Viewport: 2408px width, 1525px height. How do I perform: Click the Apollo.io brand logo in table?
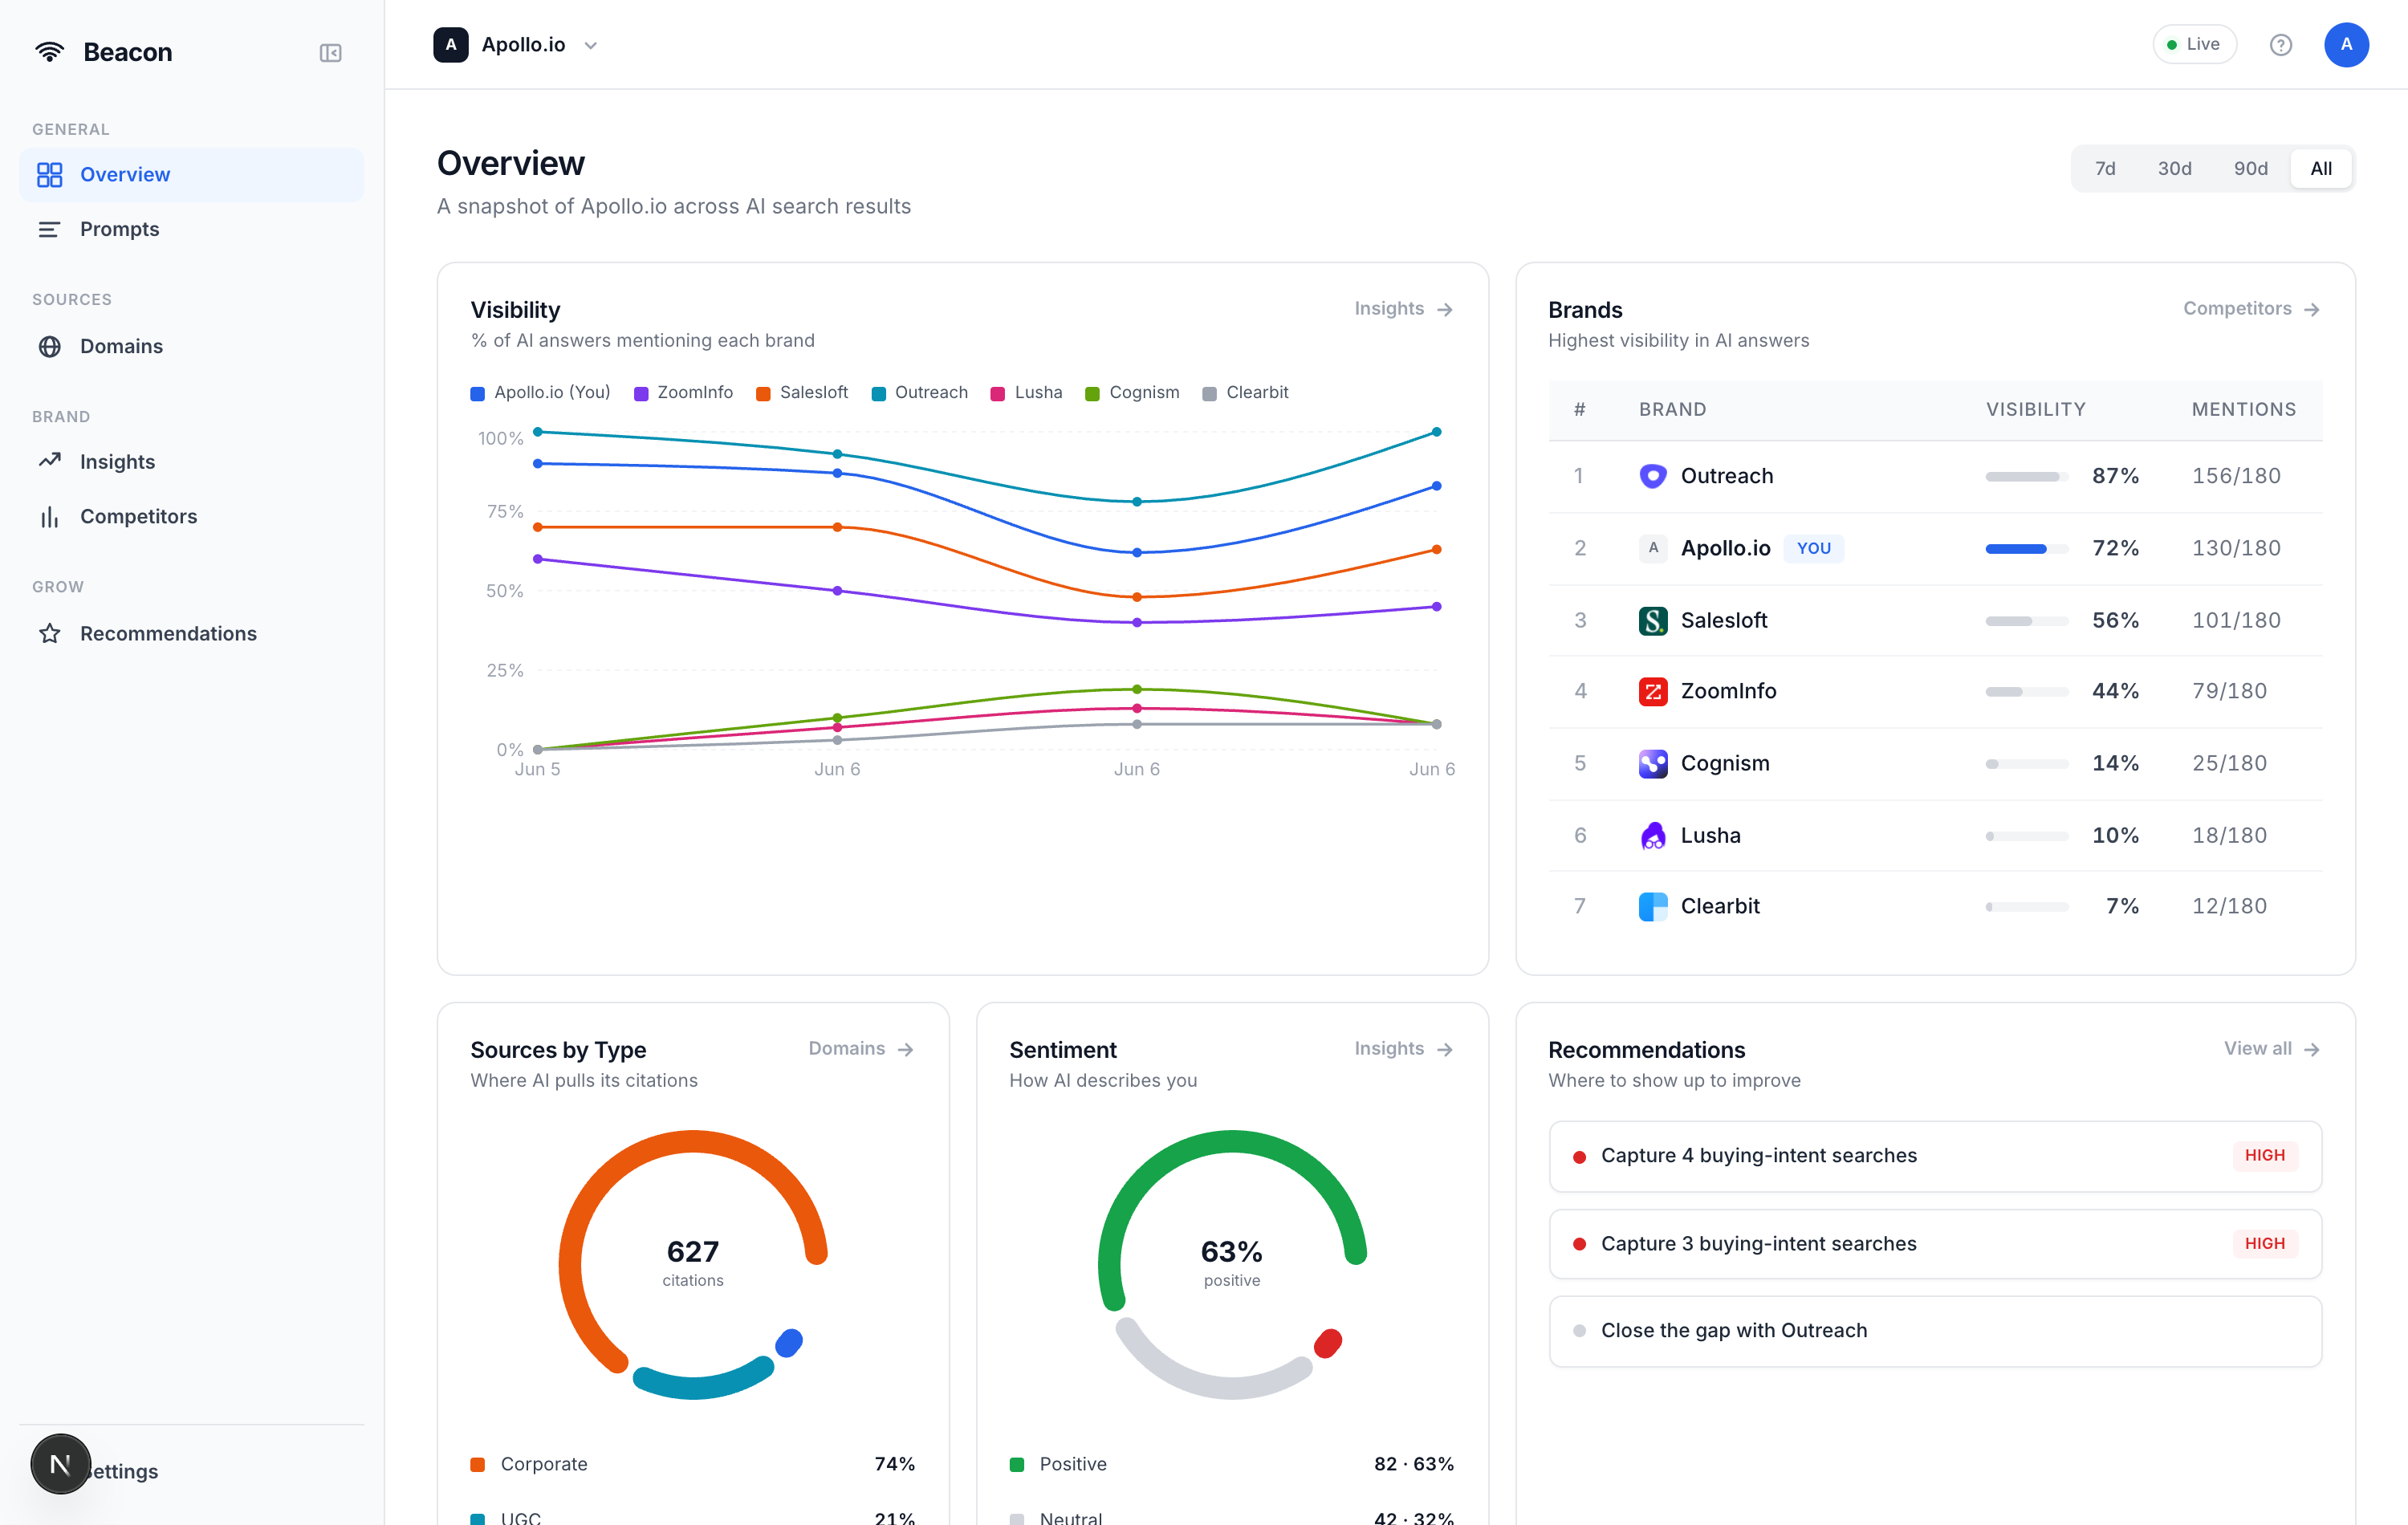click(x=1653, y=548)
